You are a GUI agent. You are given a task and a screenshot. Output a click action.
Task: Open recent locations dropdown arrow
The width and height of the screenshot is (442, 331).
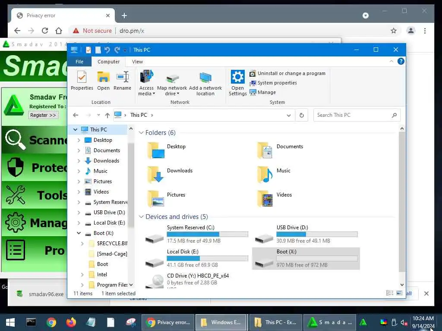pos(98,115)
